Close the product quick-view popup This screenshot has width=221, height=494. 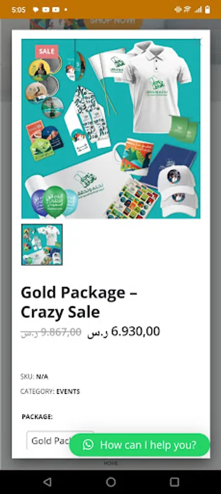click(x=199, y=40)
